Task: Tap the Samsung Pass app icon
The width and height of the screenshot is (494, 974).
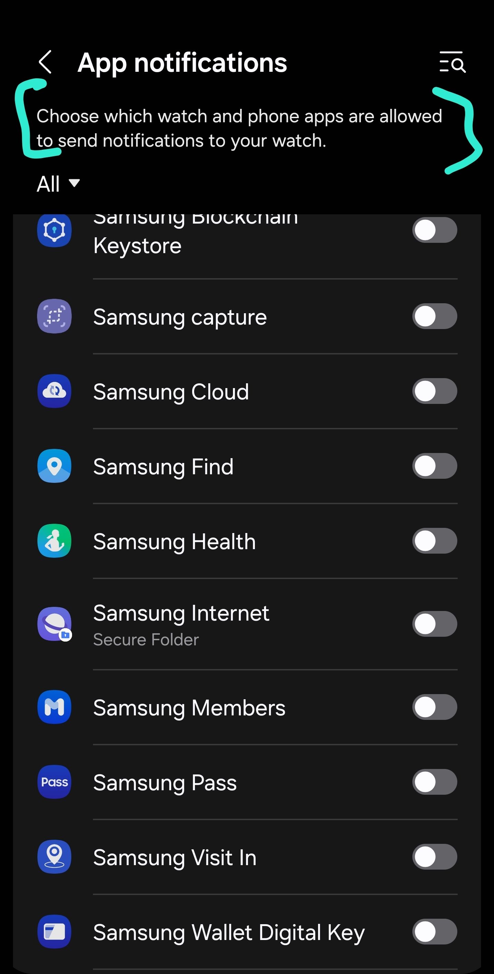Action: [55, 782]
